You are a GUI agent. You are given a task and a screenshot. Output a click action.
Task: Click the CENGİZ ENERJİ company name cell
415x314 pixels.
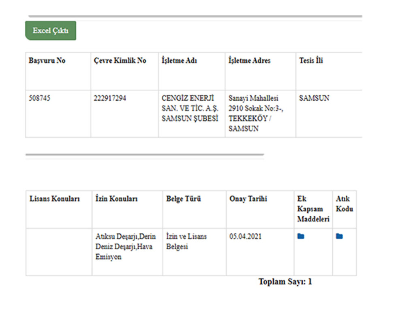pos(192,114)
